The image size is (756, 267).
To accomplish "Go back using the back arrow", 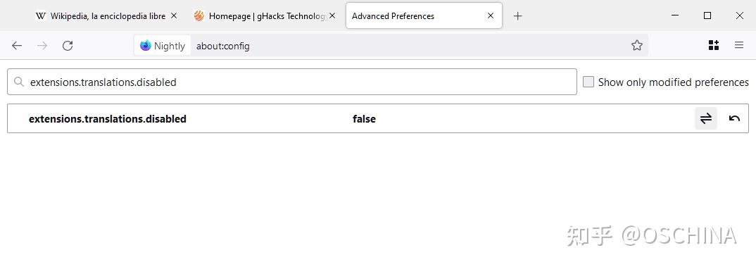I will click(17, 46).
